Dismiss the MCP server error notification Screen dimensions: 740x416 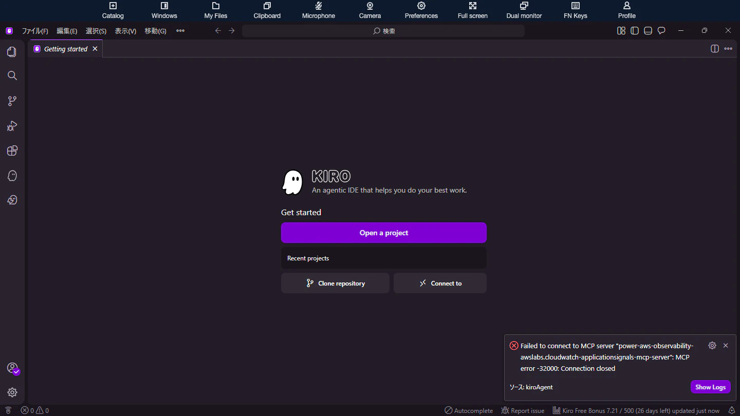pos(726,346)
